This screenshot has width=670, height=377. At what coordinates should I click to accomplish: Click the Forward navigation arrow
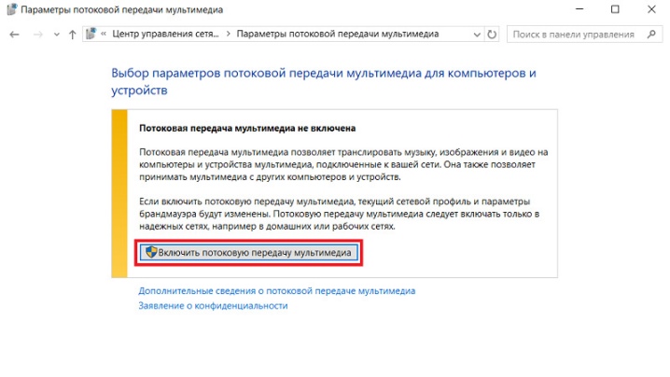tap(38, 35)
